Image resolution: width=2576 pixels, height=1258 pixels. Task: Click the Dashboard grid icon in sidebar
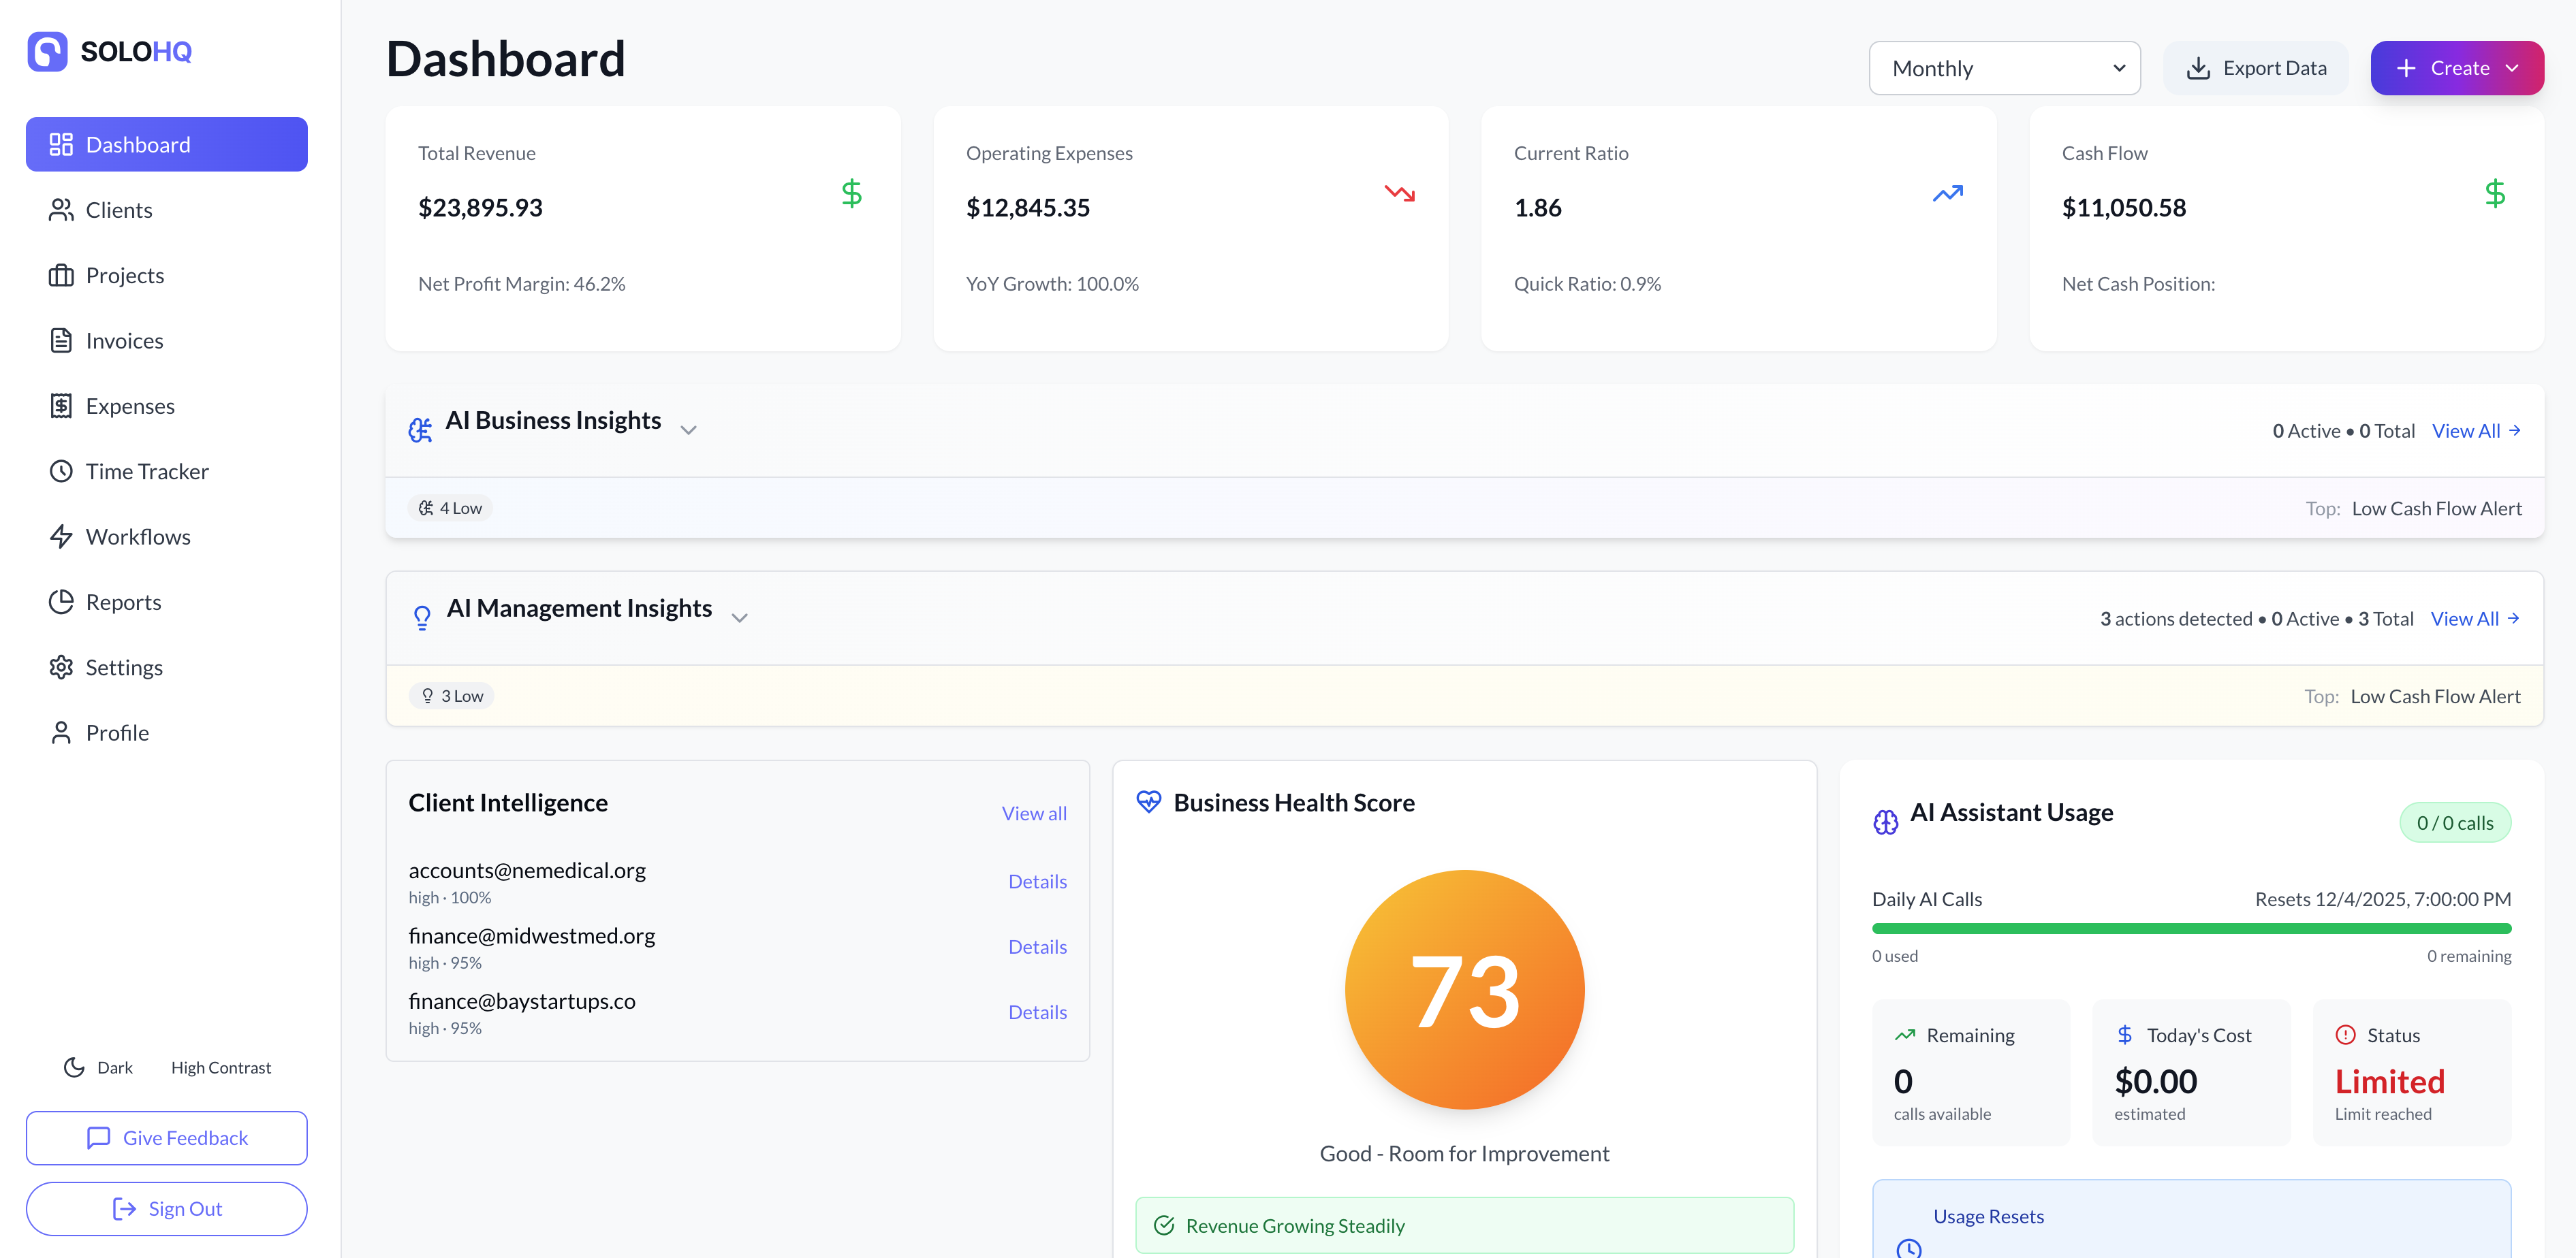point(61,145)
